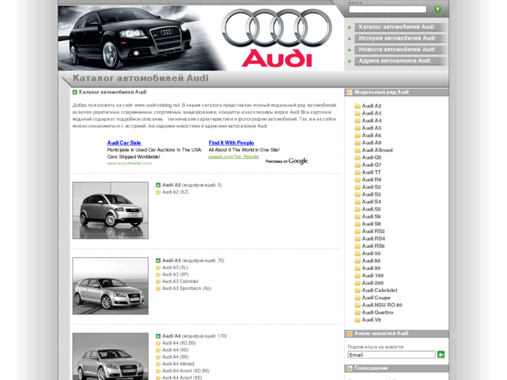Select Audi S3 in the model list
The image size is (507, 380).
click(371, 195)
